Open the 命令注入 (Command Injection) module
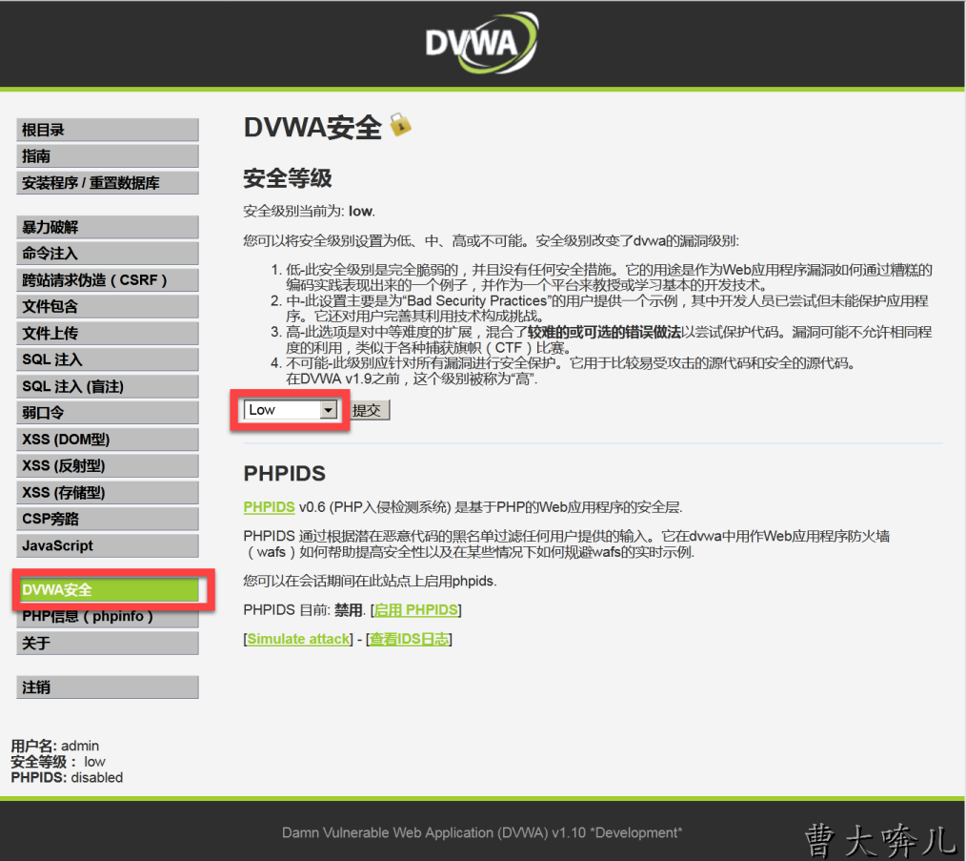 (107, 253)
